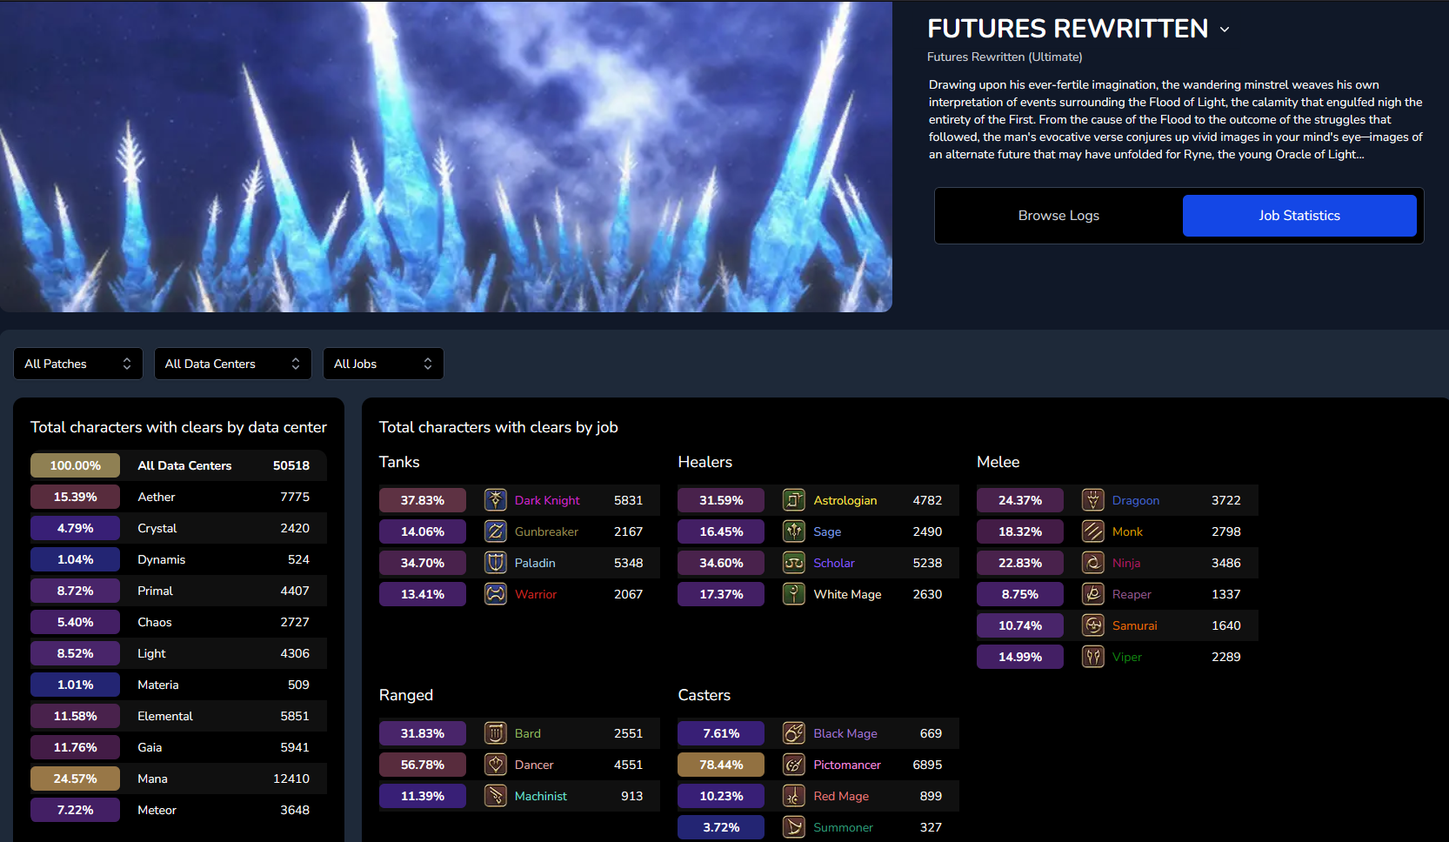Viewport: 1449px width, 842px height.
Task: Click the Gunbreaker job icon
Action: point(495,531)
